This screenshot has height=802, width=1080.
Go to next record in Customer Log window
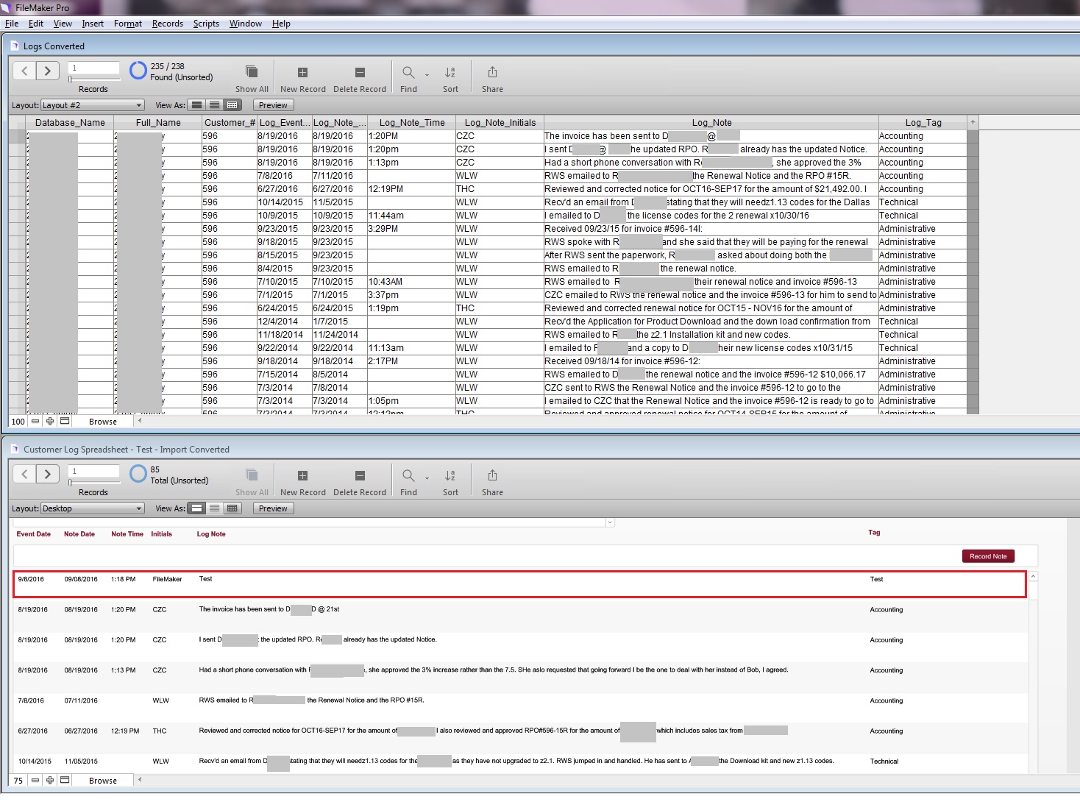click(48, 474)
